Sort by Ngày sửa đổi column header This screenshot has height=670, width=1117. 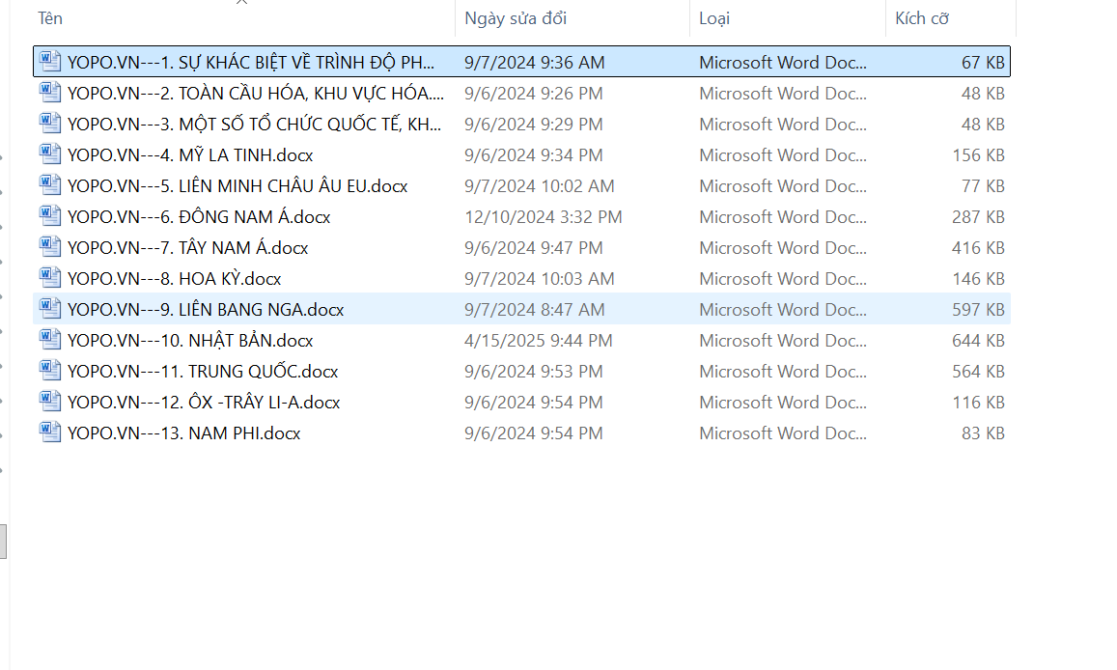[516, 18]
